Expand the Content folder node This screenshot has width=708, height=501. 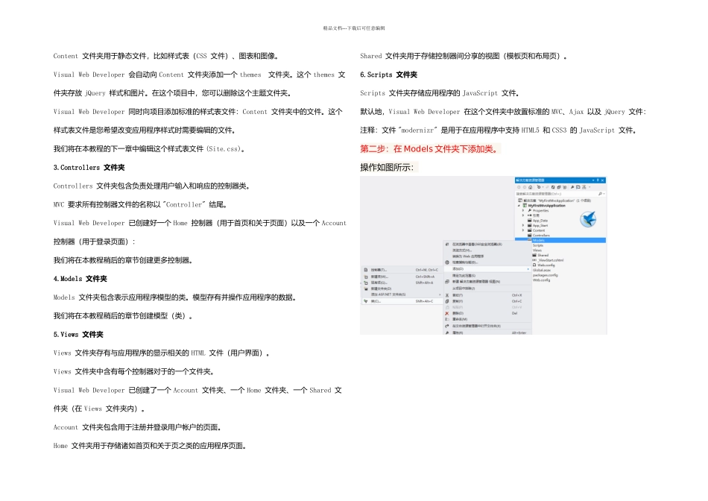[523, 230]
